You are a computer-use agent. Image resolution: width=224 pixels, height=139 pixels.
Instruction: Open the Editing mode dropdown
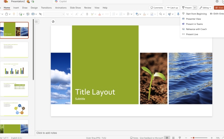(205, 8)
